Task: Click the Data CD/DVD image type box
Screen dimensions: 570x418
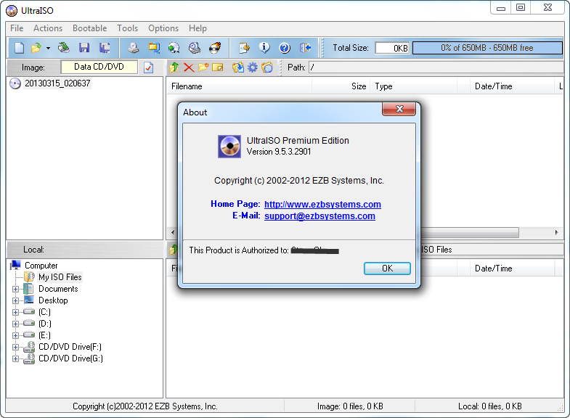Action: click(x=99, y=67)
